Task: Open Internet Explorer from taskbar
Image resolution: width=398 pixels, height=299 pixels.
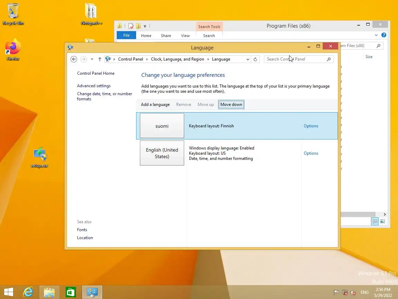Action: click(28, 292)
